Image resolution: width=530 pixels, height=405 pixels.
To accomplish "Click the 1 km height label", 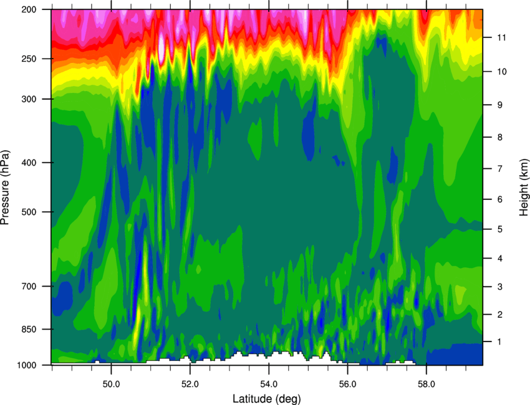I will [500, 342].
